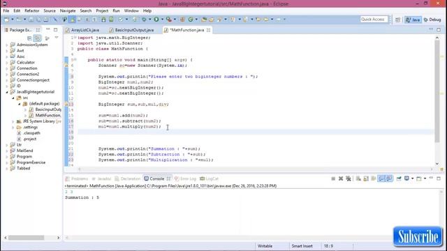Minimize the Console view

431,178
